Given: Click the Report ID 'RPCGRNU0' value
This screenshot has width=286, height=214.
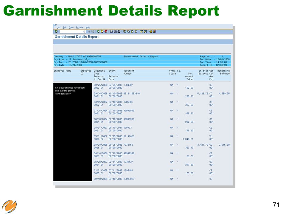Looking at the screenshot, I should [x=221, y=65].
